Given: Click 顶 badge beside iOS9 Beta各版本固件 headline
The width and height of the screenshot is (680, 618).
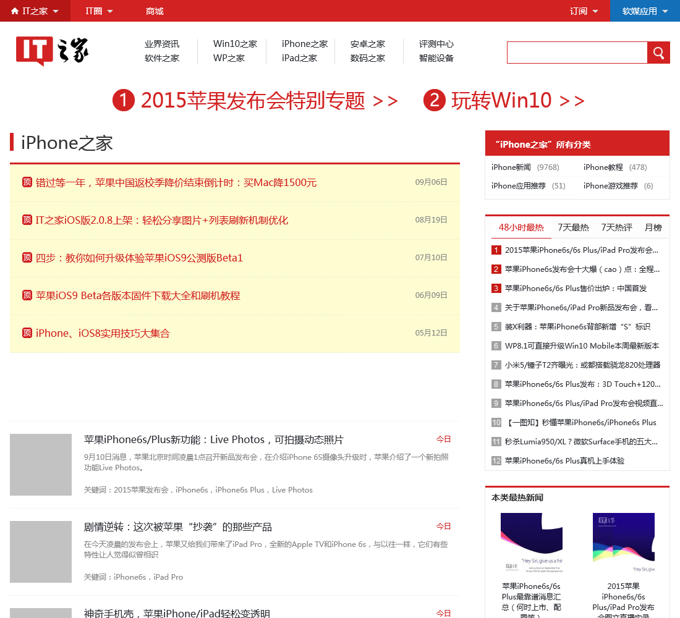Looking at the screenshot, I should point(27,295).
